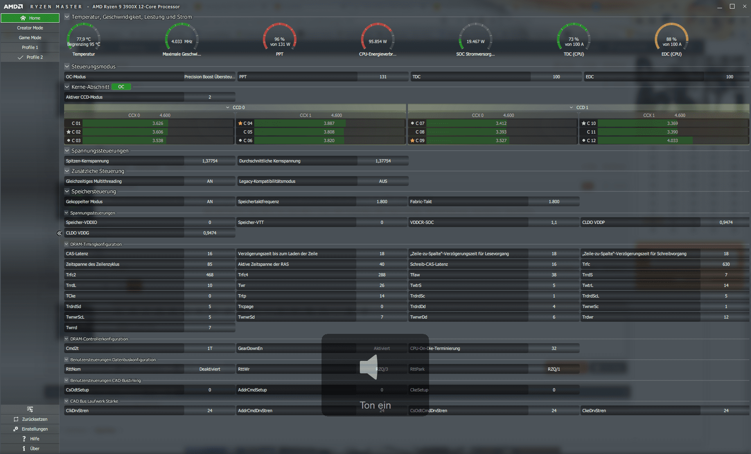The width and height of the screenshot is (751, 454).
Task: Click the core C 01 speed bar
Action: (158, 123)
